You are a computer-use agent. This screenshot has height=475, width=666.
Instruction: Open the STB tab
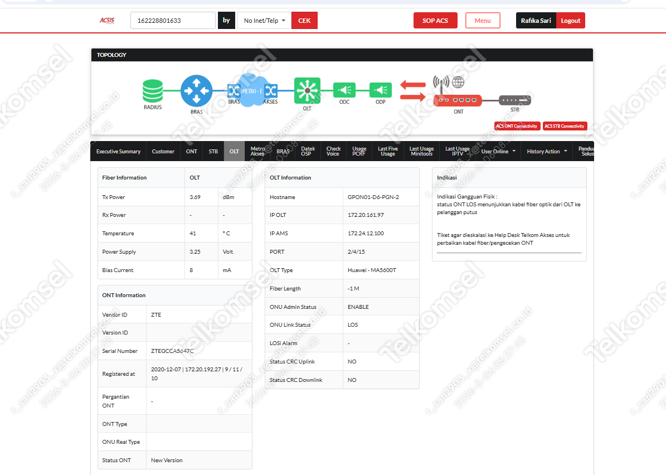pos(213,151)
